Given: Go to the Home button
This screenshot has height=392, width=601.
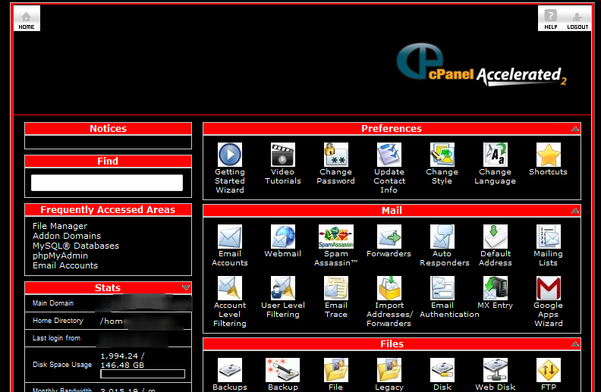Looking at the screenshot, I should click(27, 19).
